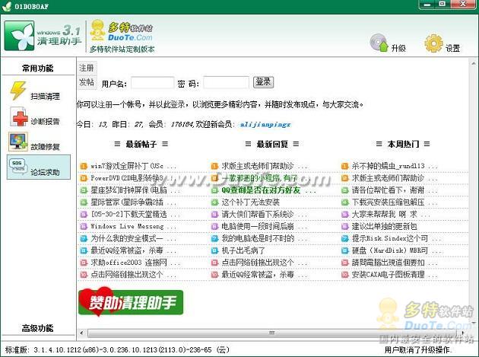Click the Windows清理助手 green logo
The image size is (479, 357).
(19, 36)
